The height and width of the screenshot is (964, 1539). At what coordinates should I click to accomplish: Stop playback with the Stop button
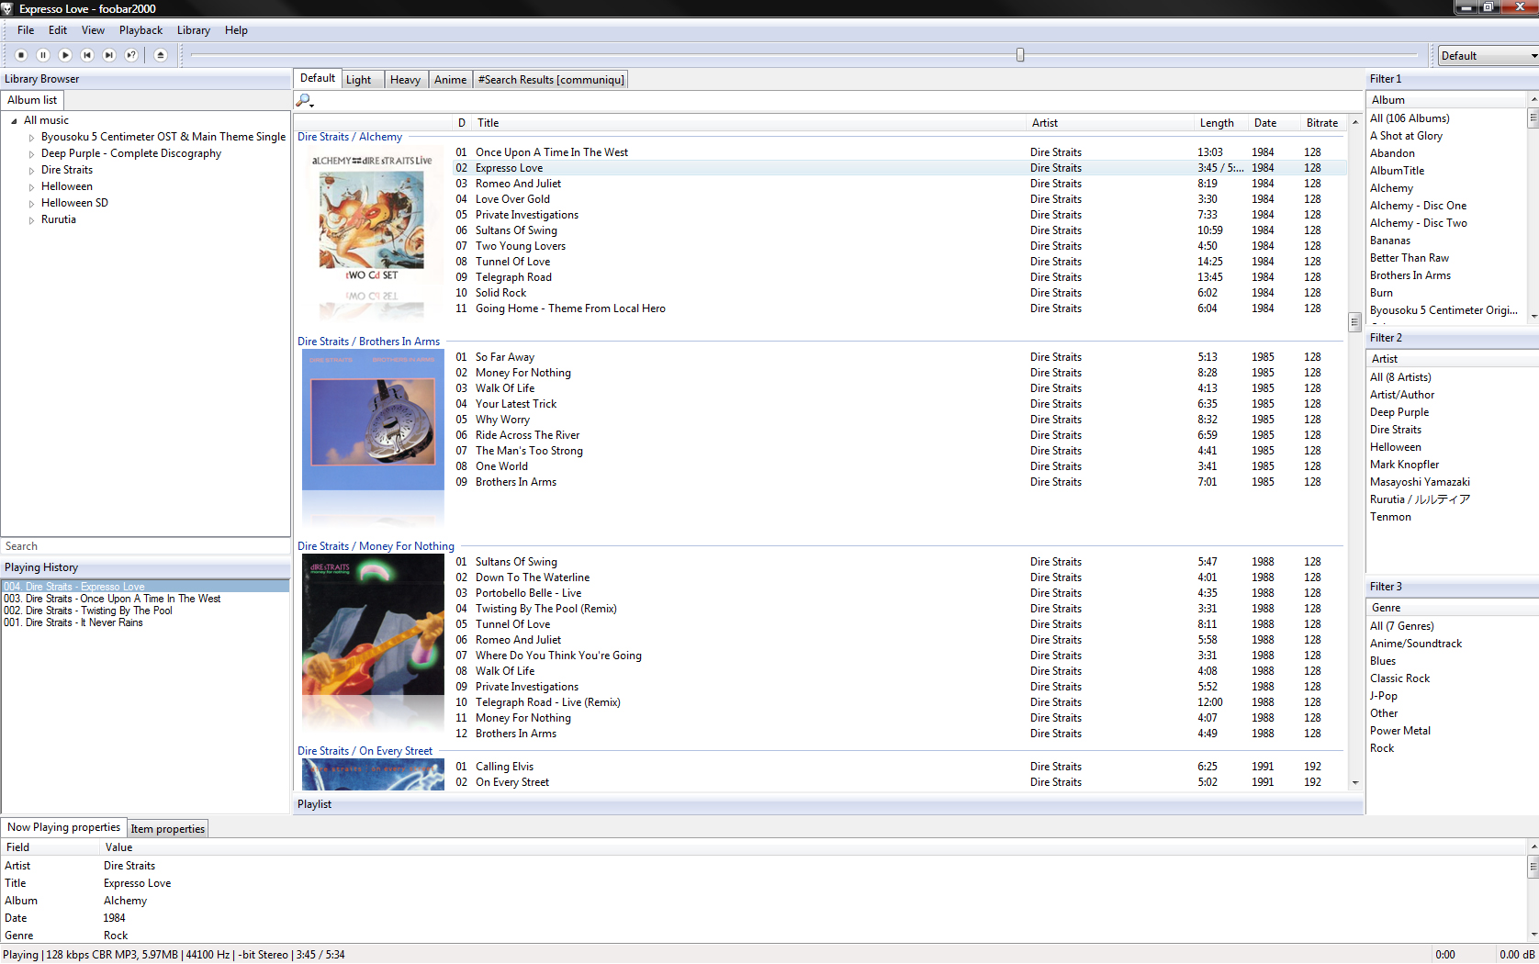20,55
